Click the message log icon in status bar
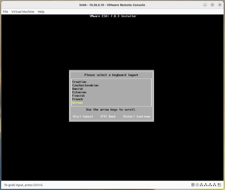The width and height of the screenshot is (225, 190). pos(219,185)
